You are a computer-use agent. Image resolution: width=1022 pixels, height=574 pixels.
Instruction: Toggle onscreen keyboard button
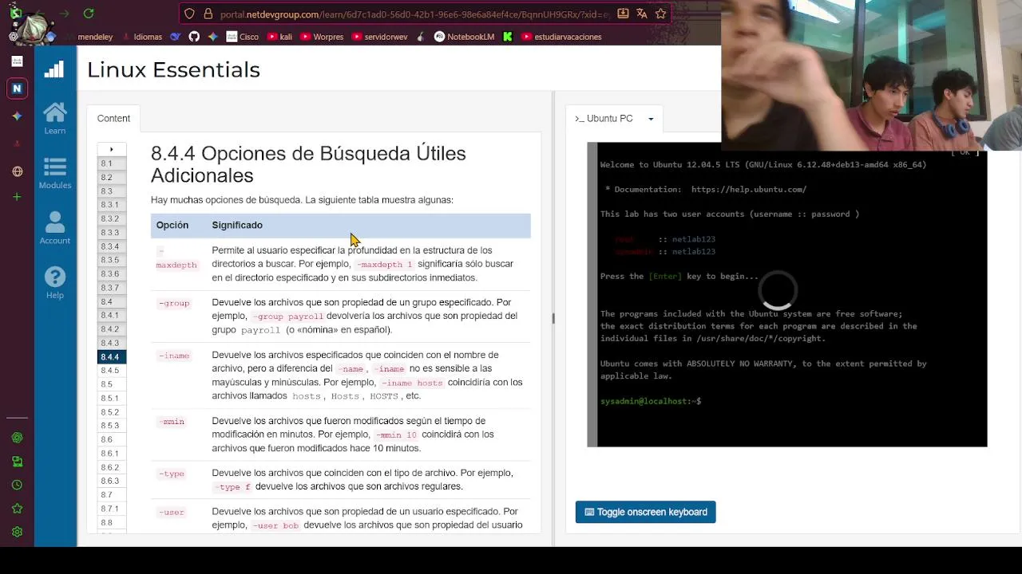click(645, 512)
